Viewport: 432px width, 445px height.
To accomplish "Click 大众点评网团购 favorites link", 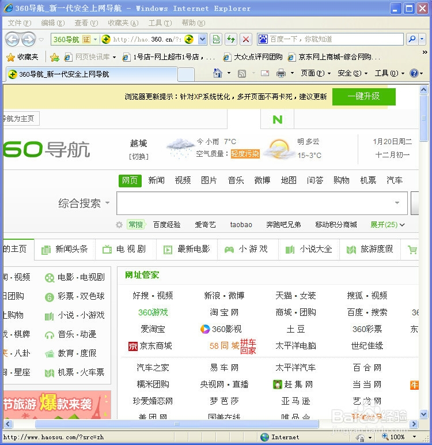I will coord(253,57).
